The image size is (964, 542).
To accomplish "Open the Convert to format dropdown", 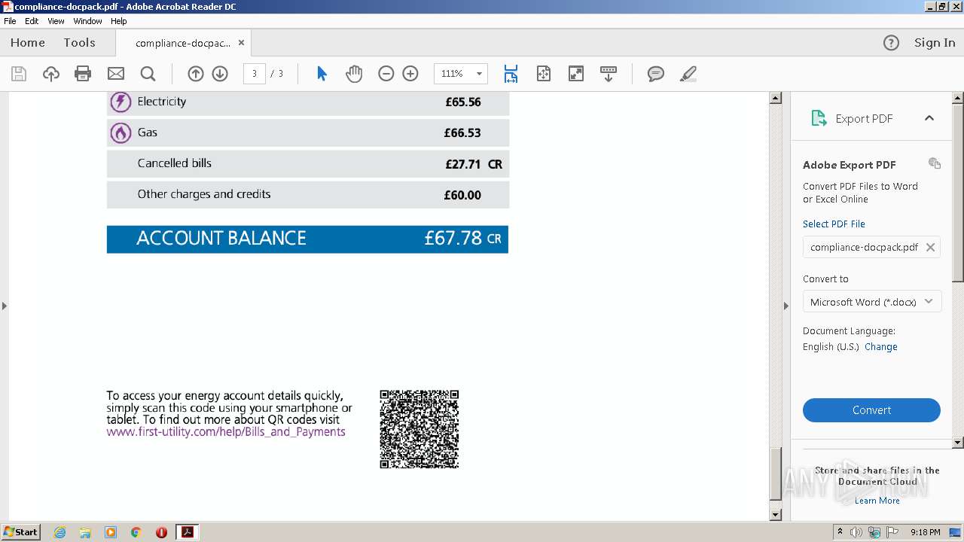I will (871, 302).
